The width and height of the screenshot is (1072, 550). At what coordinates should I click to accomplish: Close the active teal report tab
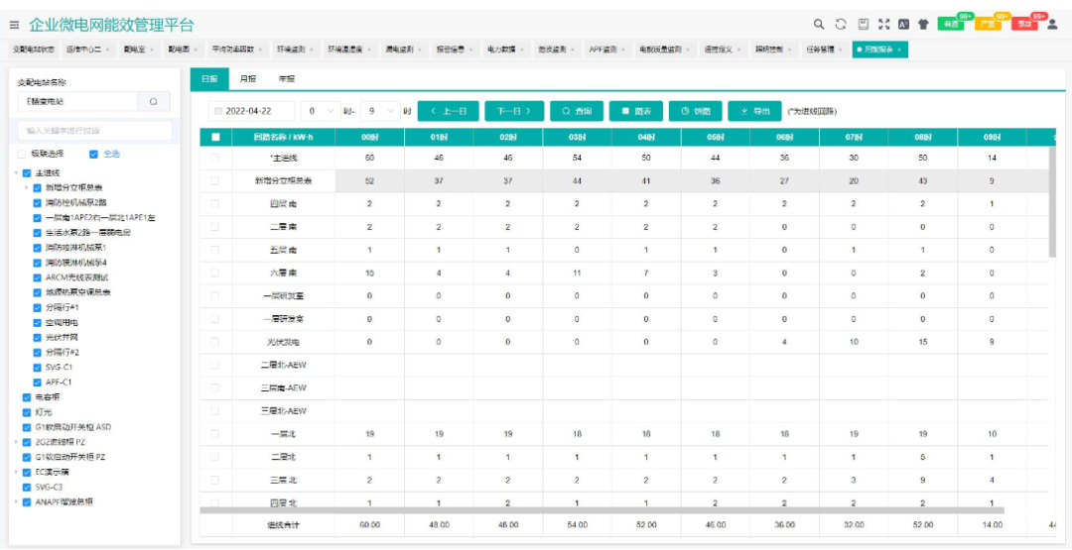coord(899,50)
